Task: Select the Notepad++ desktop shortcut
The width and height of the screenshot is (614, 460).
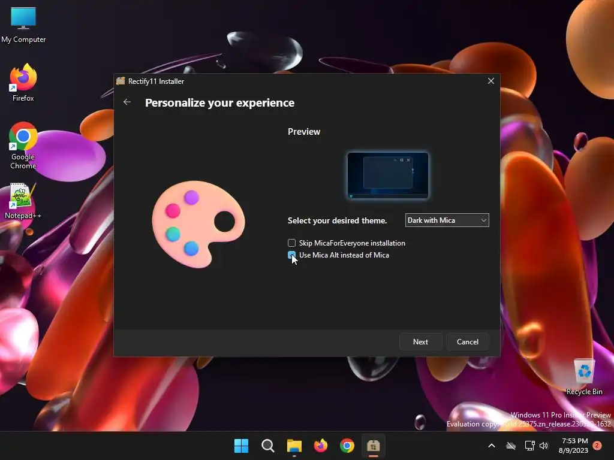Action: [23, 201]
